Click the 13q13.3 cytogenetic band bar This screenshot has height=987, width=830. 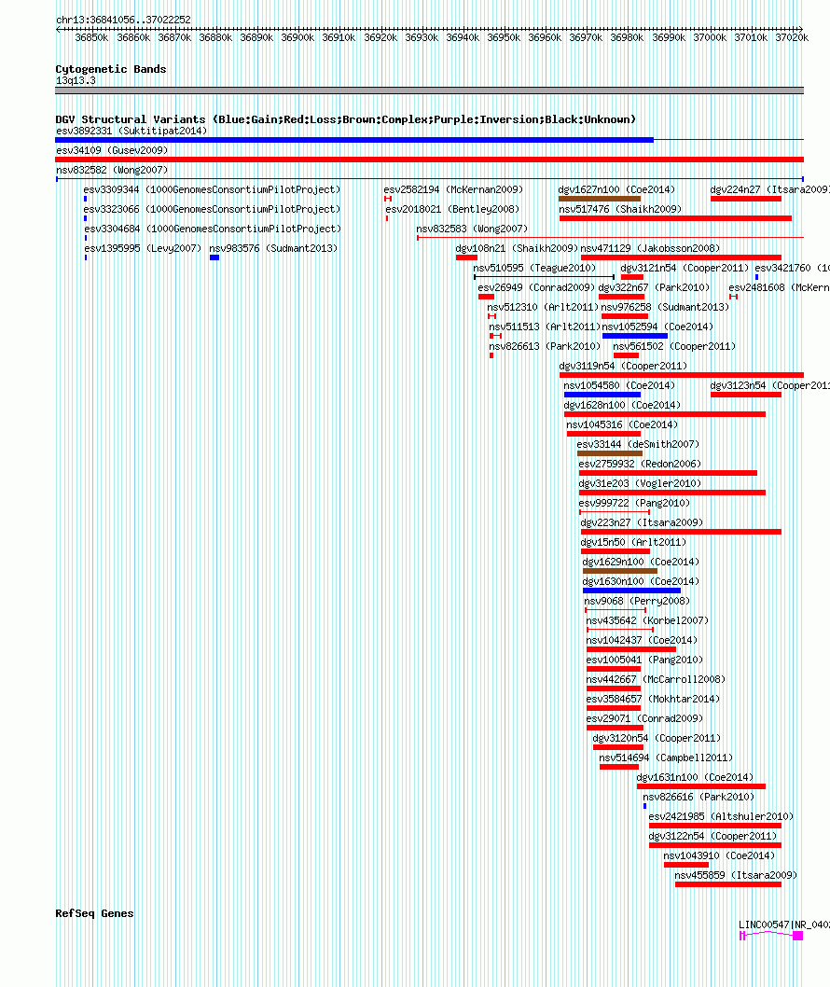(x=429, y=90)
